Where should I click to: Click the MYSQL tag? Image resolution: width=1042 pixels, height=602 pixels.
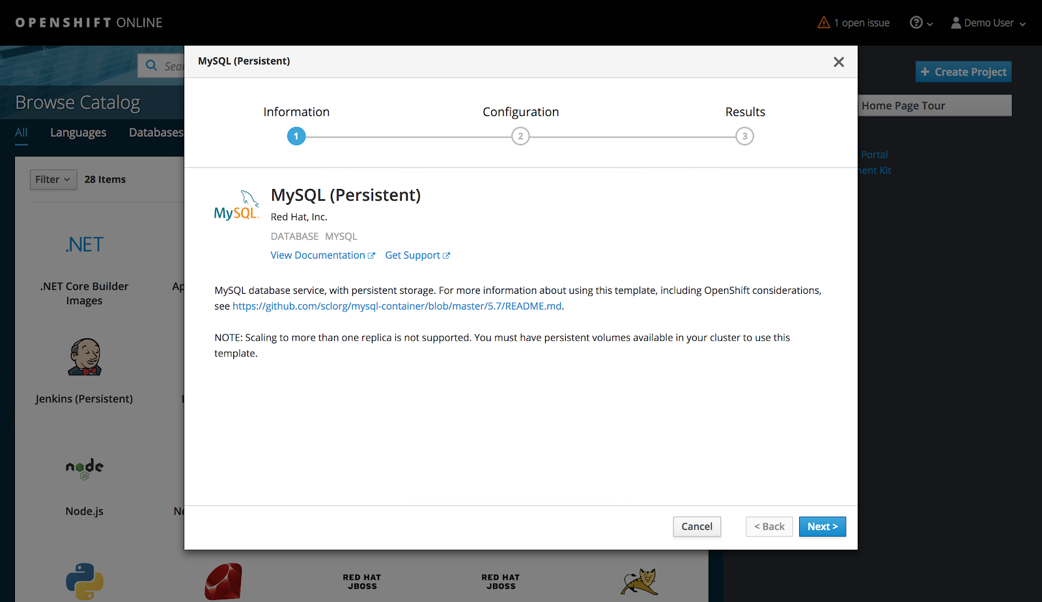[341, 236]
